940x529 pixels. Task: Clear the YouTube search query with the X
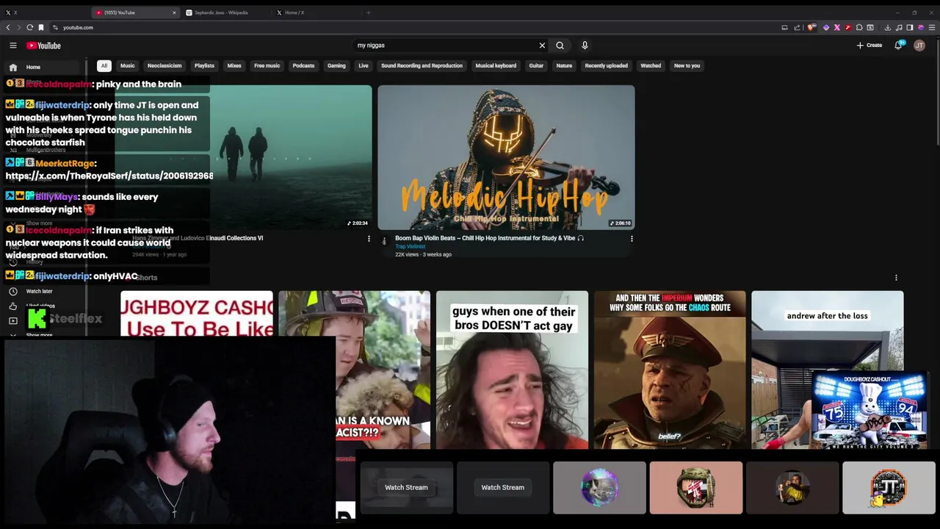[542, 46]
